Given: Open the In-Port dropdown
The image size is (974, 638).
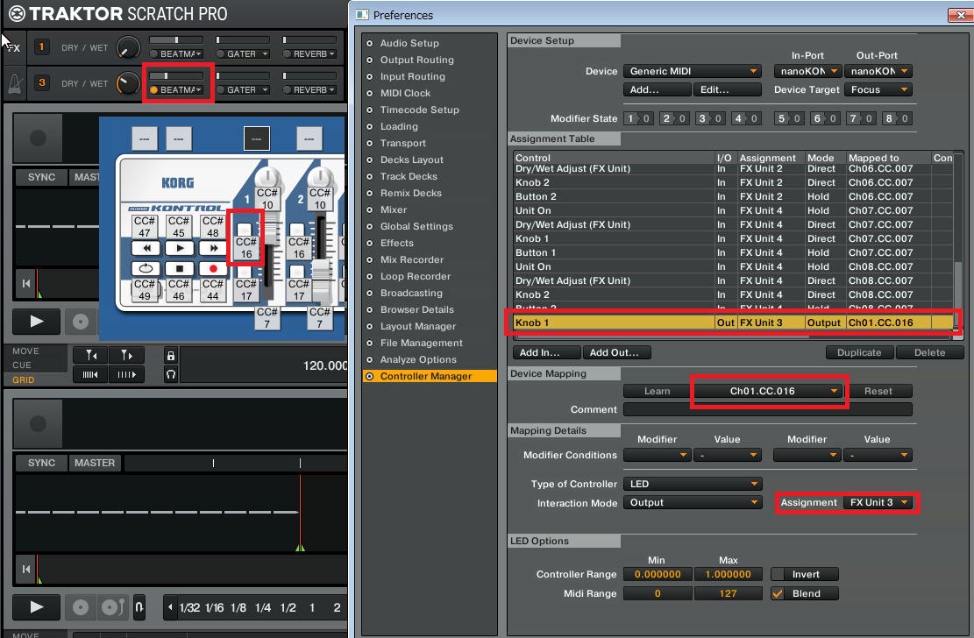Looking at the screenshot, I should pos(807,72).
